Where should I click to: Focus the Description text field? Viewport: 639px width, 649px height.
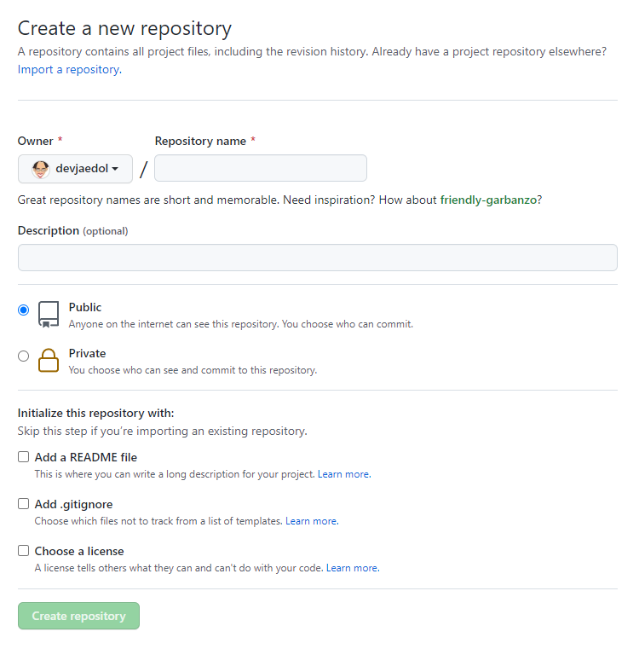tap(318, 258)
